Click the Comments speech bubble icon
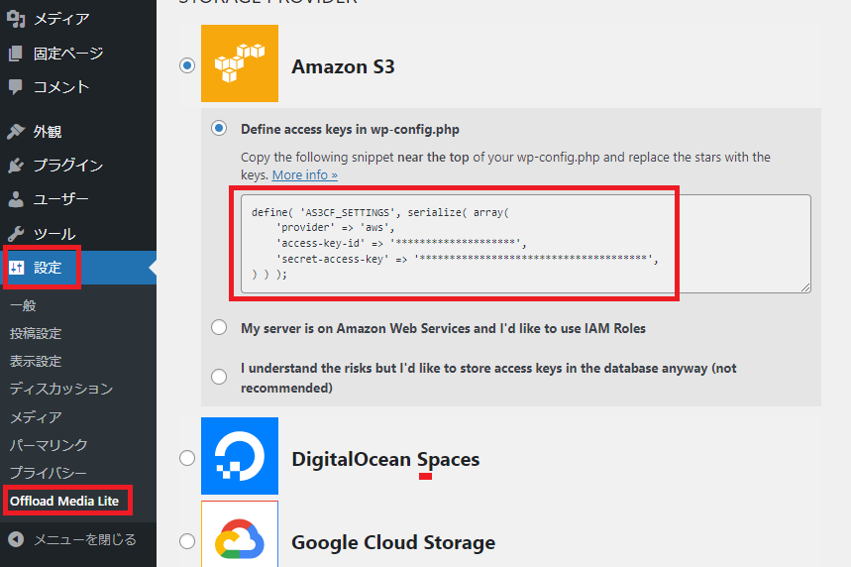Screen dimensions: 851x567 pyautogui.click(x=16, y=87)
